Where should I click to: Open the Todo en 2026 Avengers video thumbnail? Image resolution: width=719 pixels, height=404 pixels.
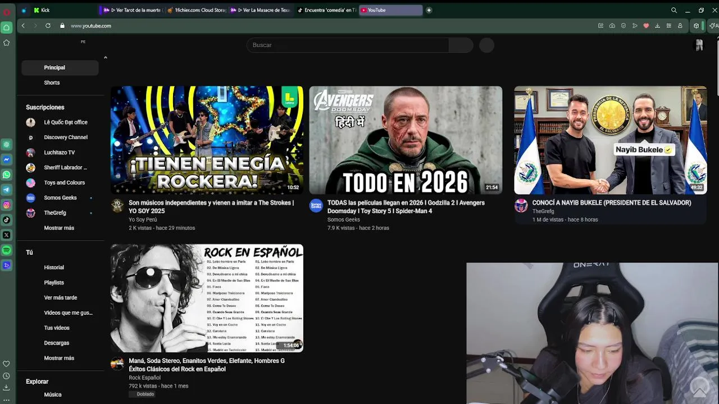(406, 140)
